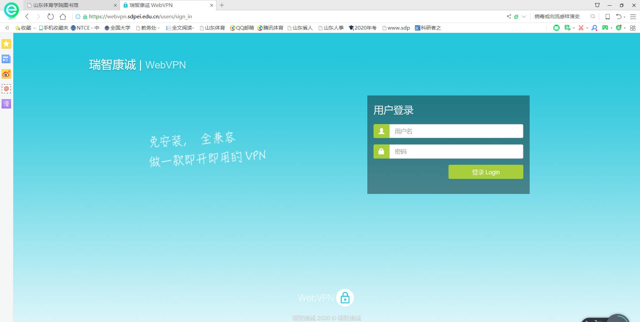Open the 山东省人 bookmark
Image resolution: width=640 pixels, height=322 pixels.
tap(300, 28)
